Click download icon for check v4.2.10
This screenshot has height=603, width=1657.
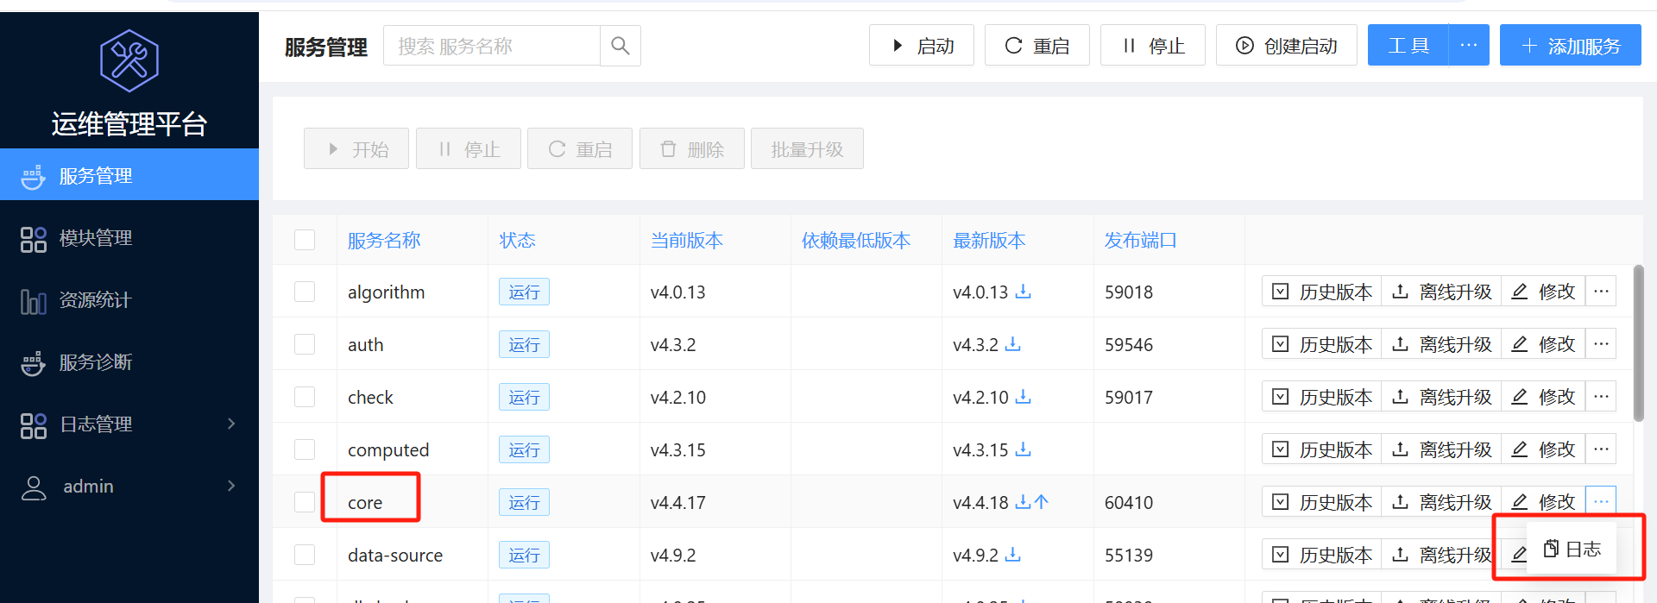pyautogui.click(x=1023, y=397)
